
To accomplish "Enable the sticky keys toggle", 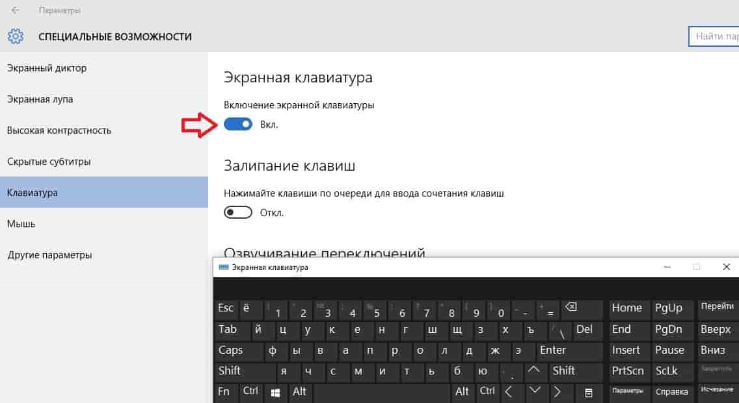I will 238,212.
